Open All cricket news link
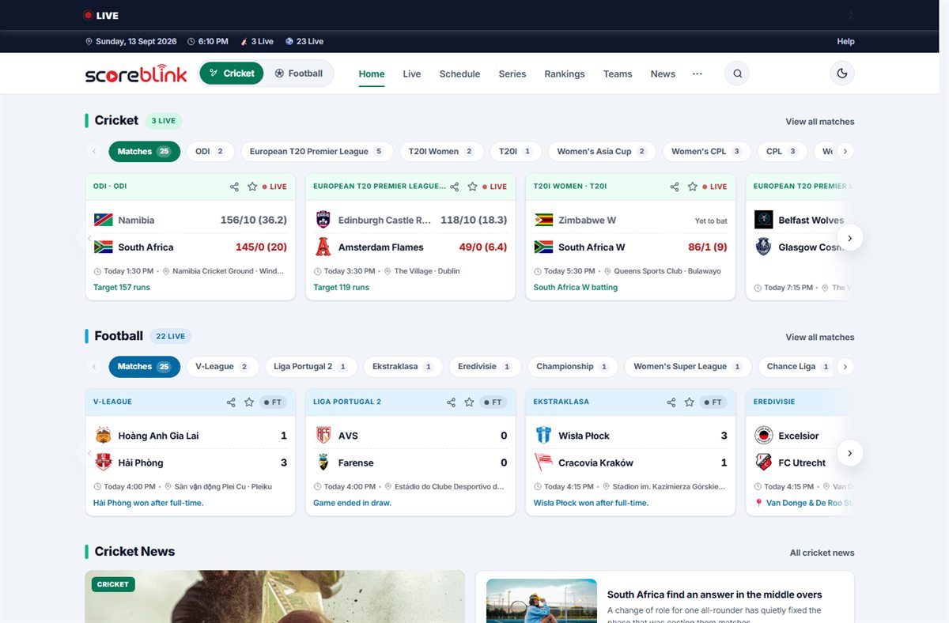The width and height of the screenshot is (949, 623). coord(822,553)
